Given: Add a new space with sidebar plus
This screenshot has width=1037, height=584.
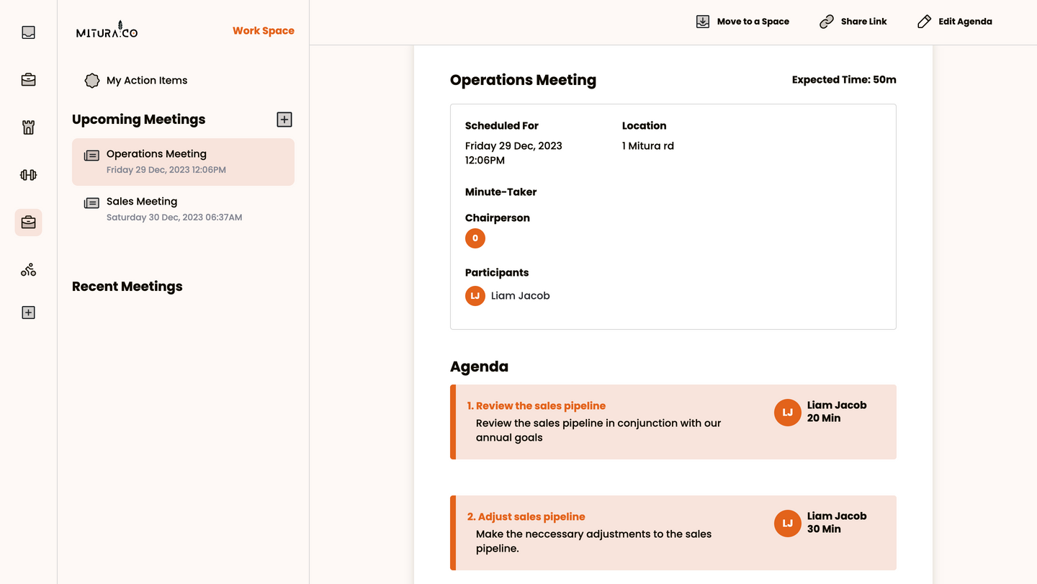Looking at the screenshot, I should (x=28, y=313).
